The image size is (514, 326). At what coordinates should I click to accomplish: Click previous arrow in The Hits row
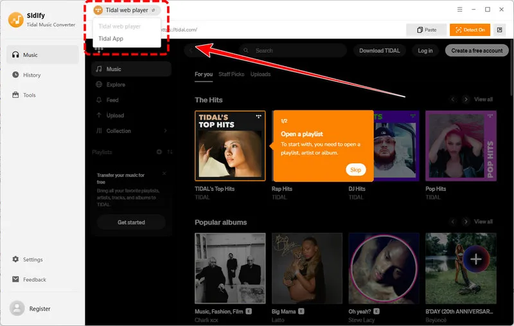[453, 99]
